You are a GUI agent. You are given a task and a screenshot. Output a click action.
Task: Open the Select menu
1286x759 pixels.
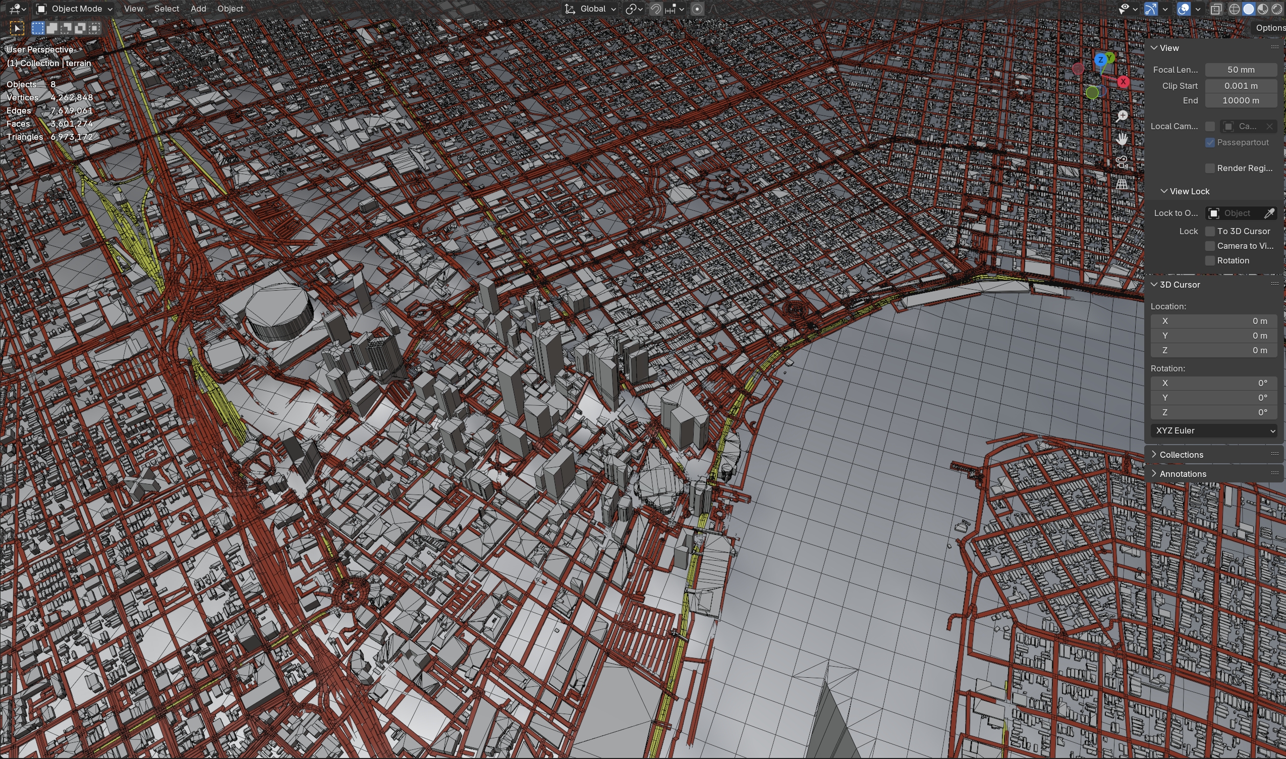tap(166, 9)
